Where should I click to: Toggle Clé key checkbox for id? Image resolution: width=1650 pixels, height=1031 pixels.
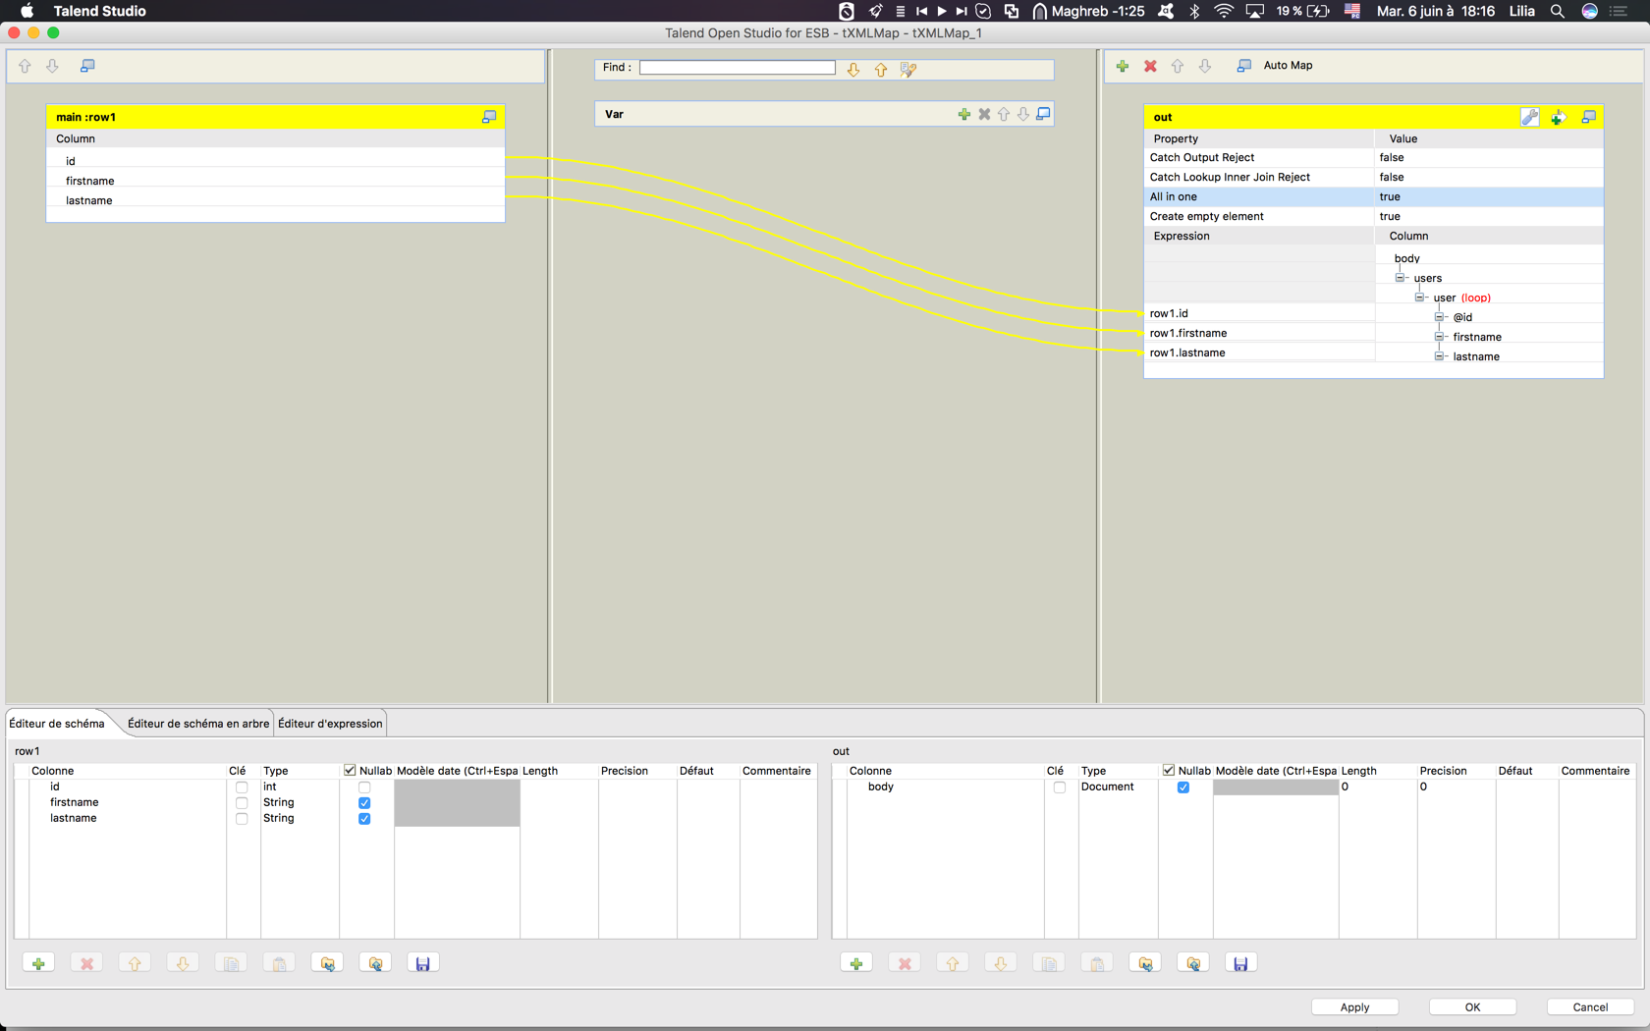coord(242,787)
